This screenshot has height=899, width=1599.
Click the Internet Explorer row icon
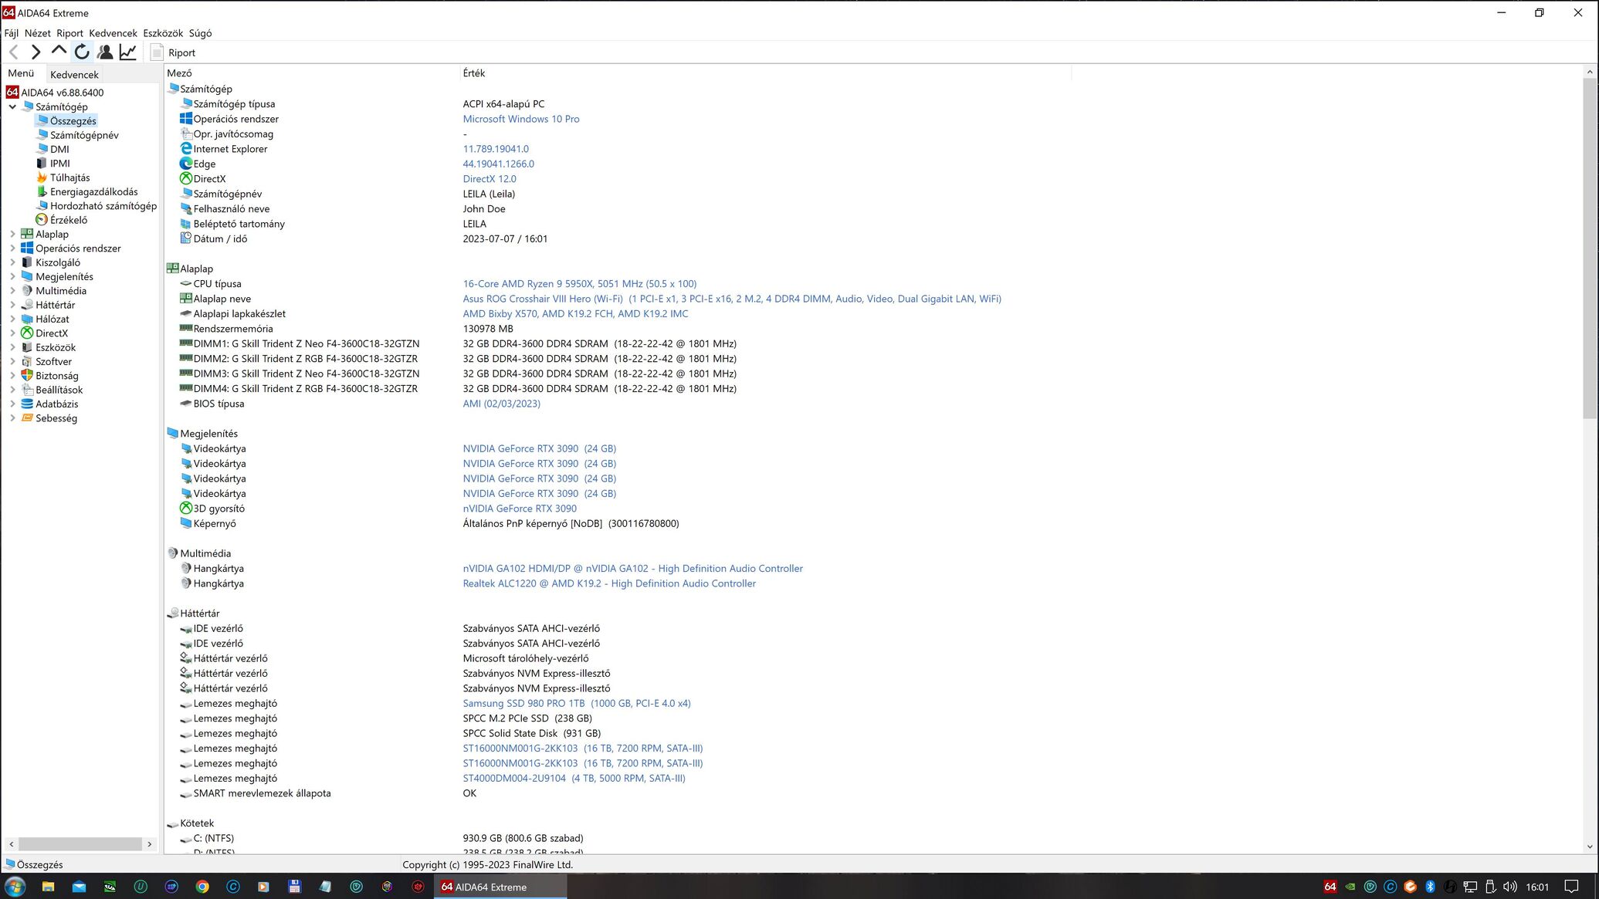click(186, 149)
